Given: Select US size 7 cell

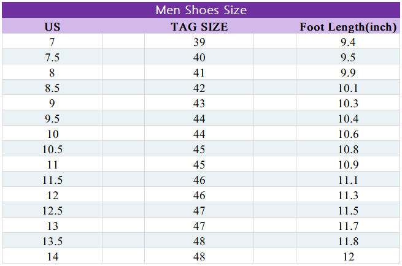Looking at the screenshot, I should pyautogui.click(x=52, y=42).
